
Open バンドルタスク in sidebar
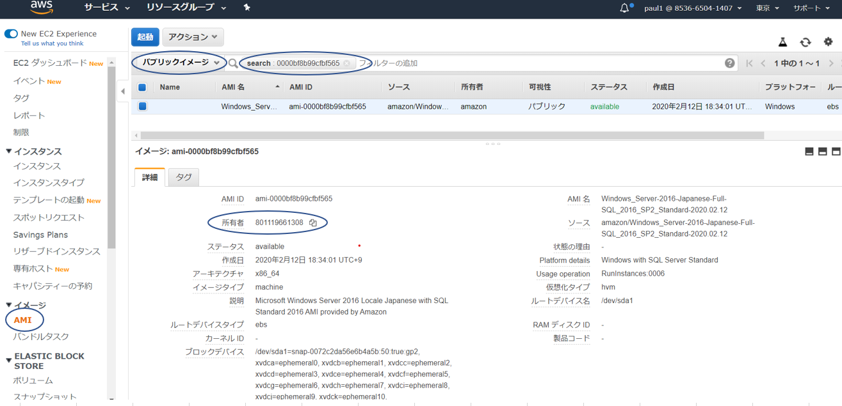click(41, 336)
